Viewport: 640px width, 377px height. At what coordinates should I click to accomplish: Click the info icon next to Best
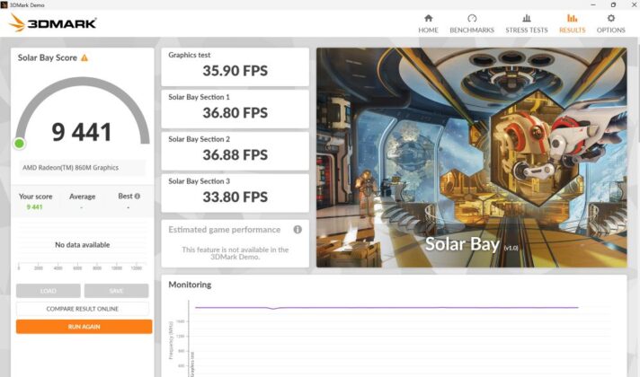138,196
